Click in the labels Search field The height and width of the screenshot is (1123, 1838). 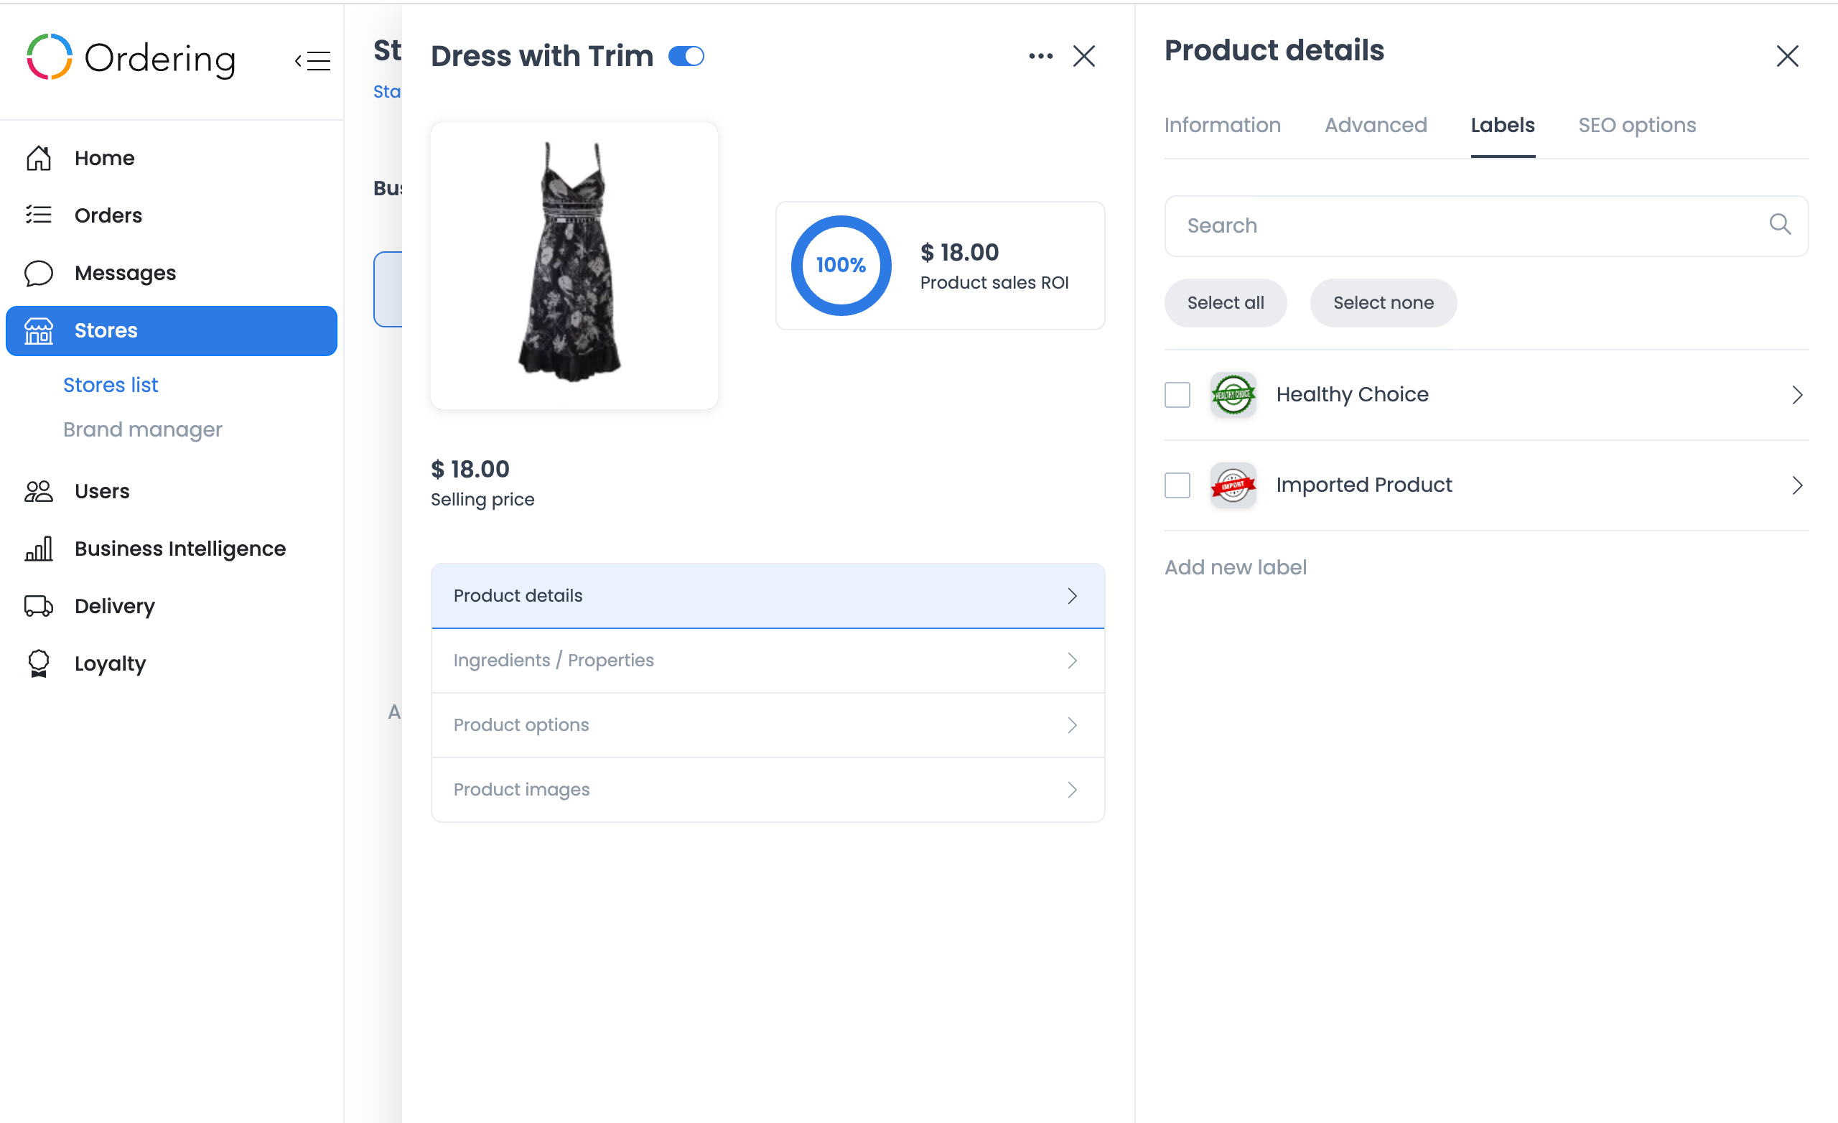pos(1486,225)
